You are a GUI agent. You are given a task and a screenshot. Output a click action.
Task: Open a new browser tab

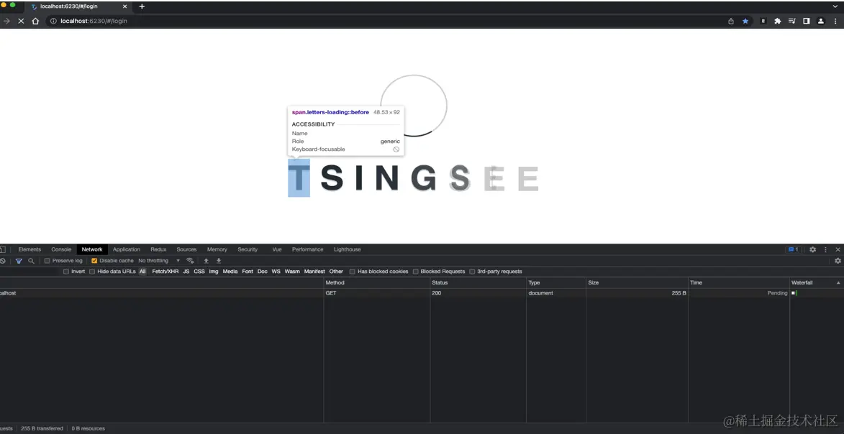pos(142,6)
